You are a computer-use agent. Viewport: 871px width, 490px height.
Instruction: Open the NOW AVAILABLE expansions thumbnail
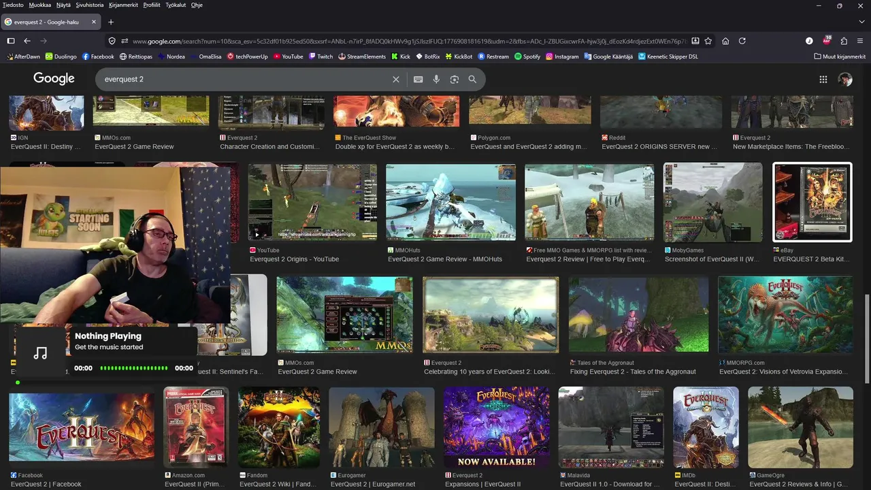pos(497,427)
